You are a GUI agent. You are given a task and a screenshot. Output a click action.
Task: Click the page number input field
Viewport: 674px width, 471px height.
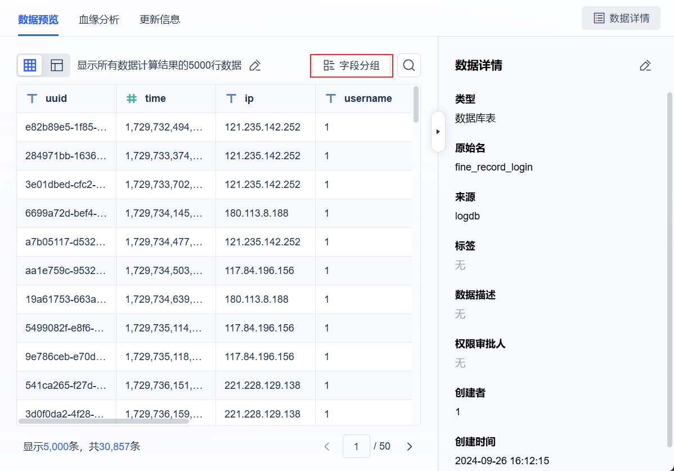[356, 446]
